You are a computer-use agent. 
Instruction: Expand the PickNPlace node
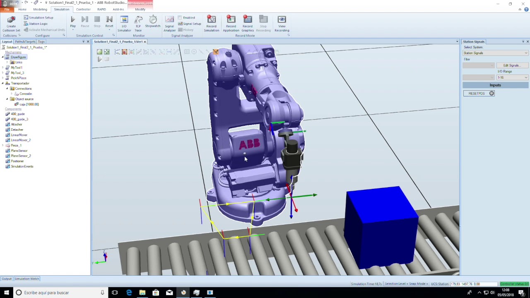(x=2, y=78)
